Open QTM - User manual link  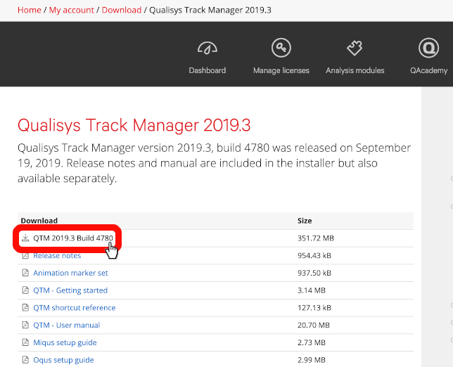pos(66,325)
